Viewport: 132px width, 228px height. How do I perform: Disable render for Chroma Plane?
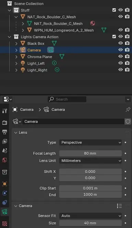point(127,56)
